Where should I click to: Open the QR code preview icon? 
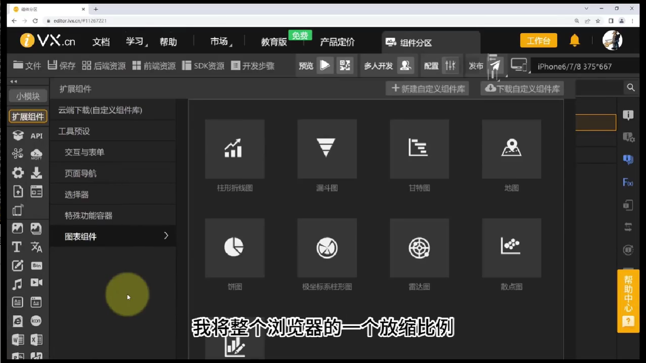pos(345,65)
